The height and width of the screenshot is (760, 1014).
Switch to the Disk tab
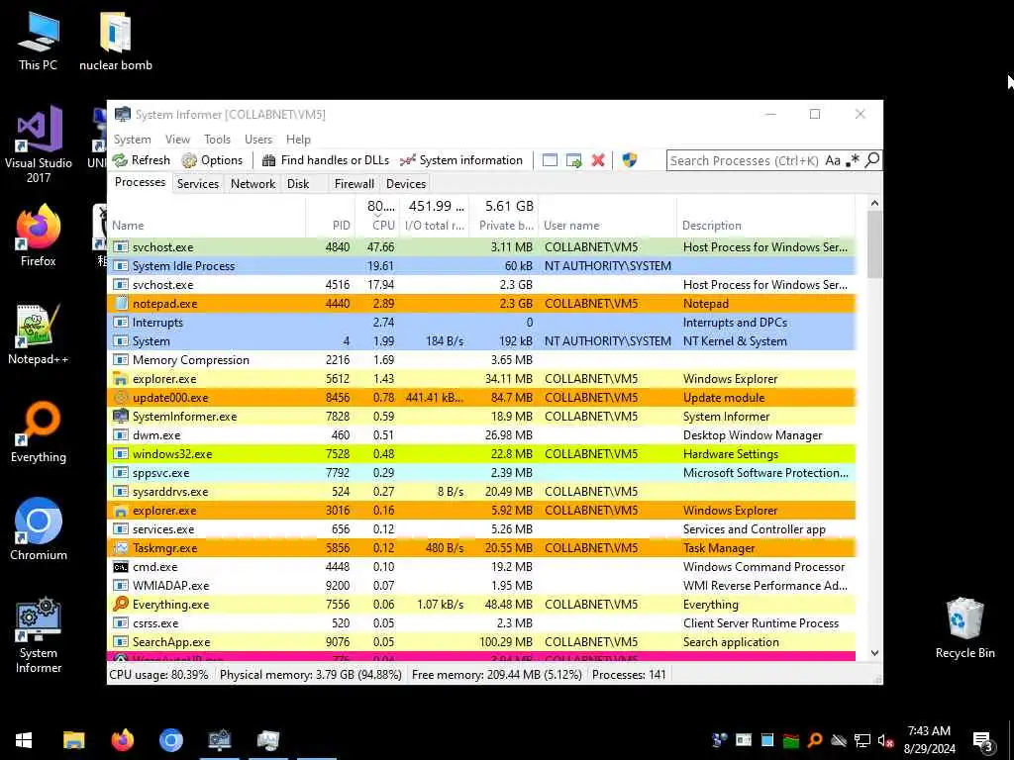click(298, 183)
